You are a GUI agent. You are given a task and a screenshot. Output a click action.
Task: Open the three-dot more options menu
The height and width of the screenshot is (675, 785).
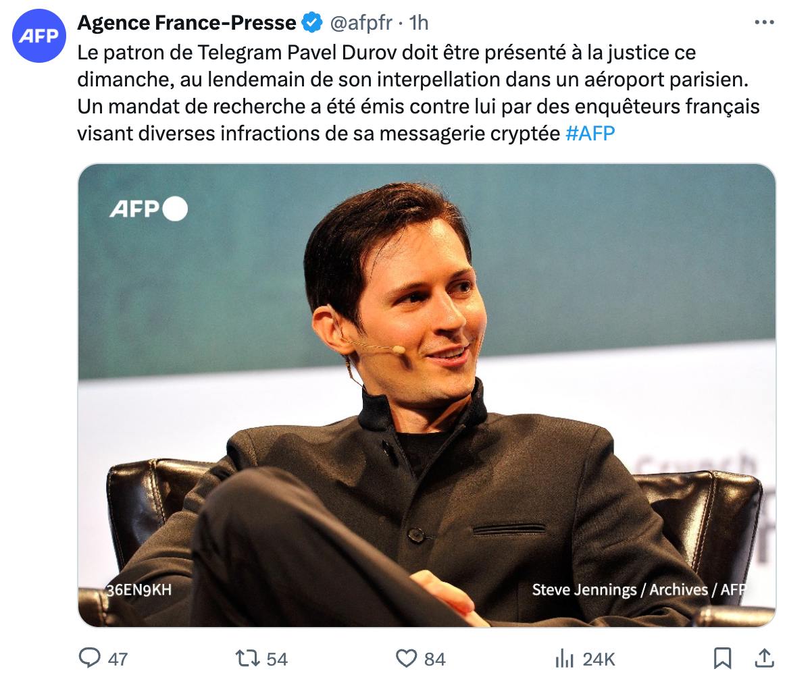pyautogui.click(x=763, y=23)
